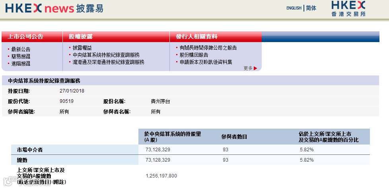Select the stock code 90519

66,101
